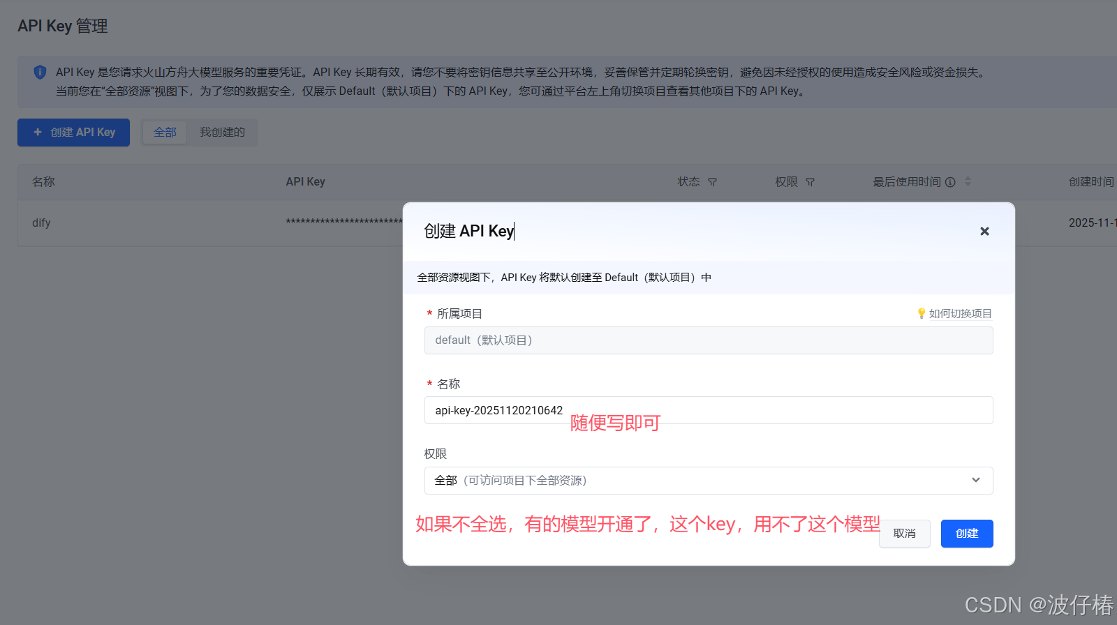
Task: Click the 创建 confirm button
Action: pyautogui.click(x=967, y=534)
